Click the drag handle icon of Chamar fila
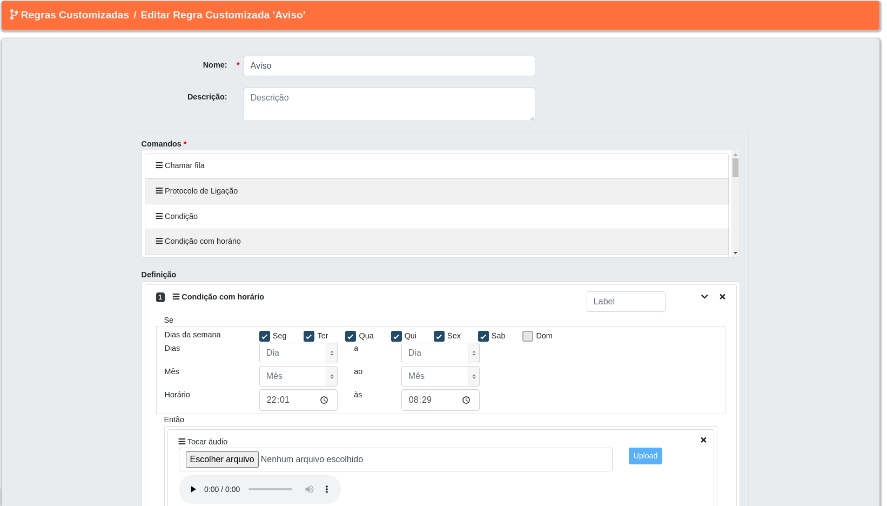Image resolution: width=887 pixels, height=506 pixels. [159, 165]
